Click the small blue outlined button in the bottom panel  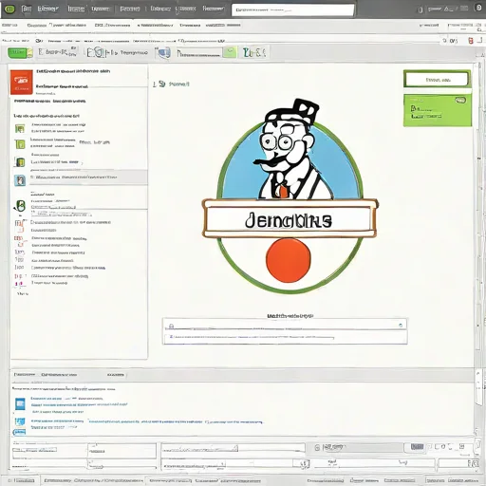pyautogui.click(x=19, y=432)
